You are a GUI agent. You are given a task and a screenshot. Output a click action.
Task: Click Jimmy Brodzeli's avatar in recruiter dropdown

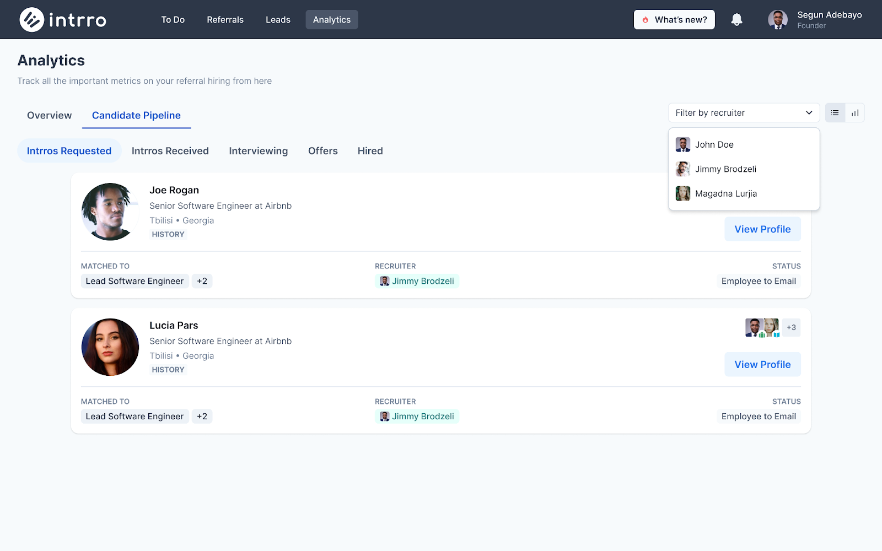(x=683, y=169)
